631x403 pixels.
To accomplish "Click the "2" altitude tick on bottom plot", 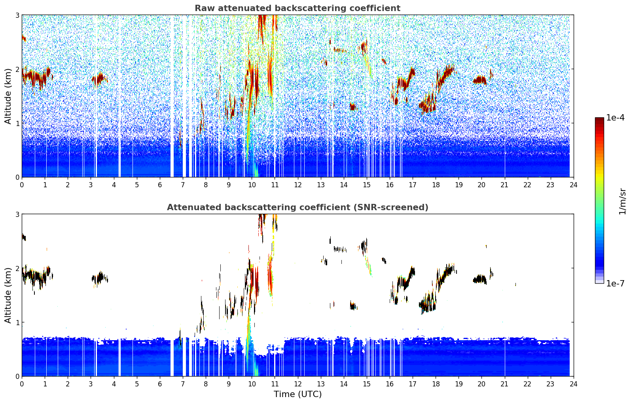I will [x=17, y=268].
